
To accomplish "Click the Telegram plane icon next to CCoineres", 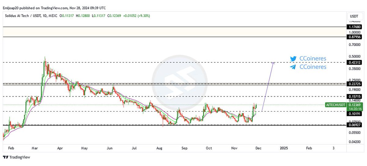I will pyautogui.click(x=293, y=67).
